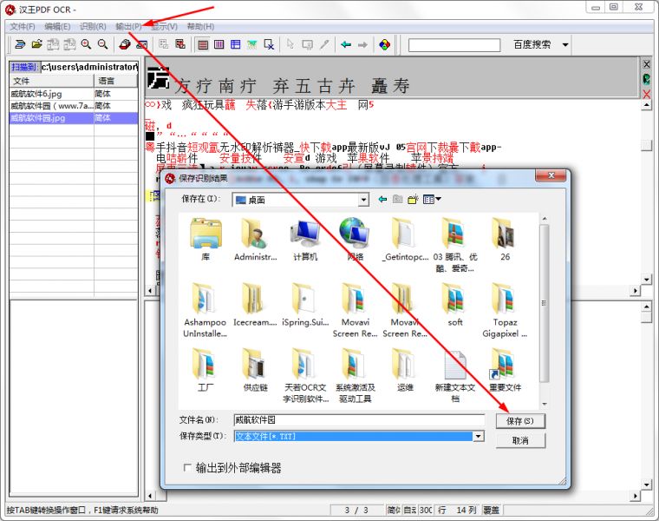Select the blue table region tool
659x521 pixels.
pos(235,44)
